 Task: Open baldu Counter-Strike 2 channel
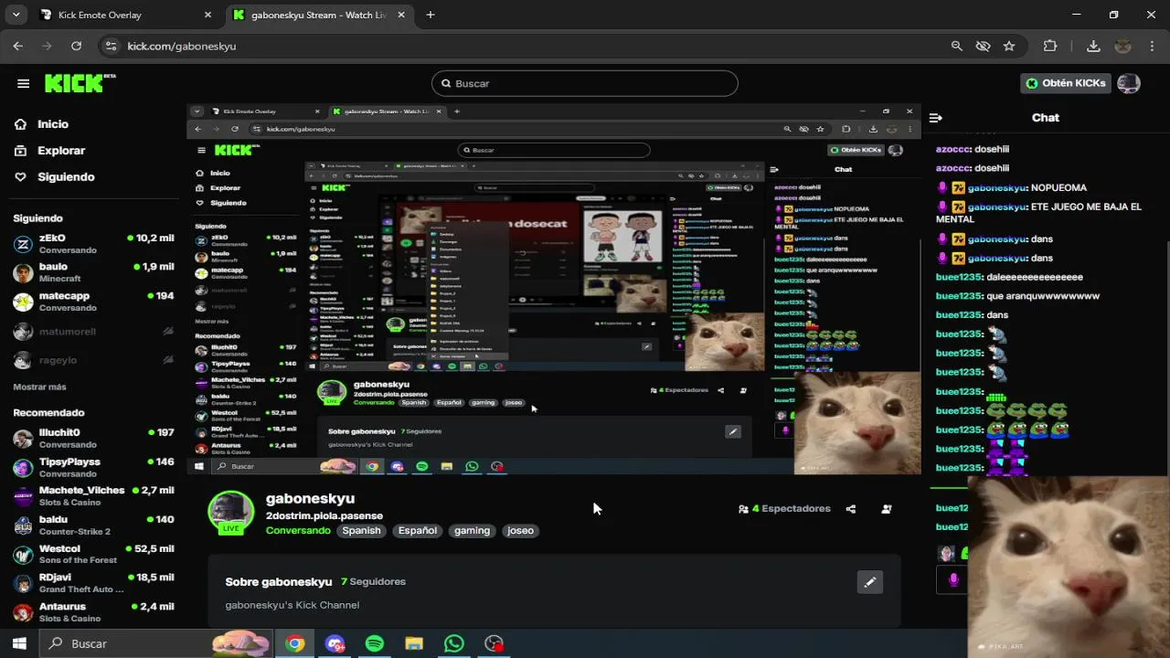[93, 525]
